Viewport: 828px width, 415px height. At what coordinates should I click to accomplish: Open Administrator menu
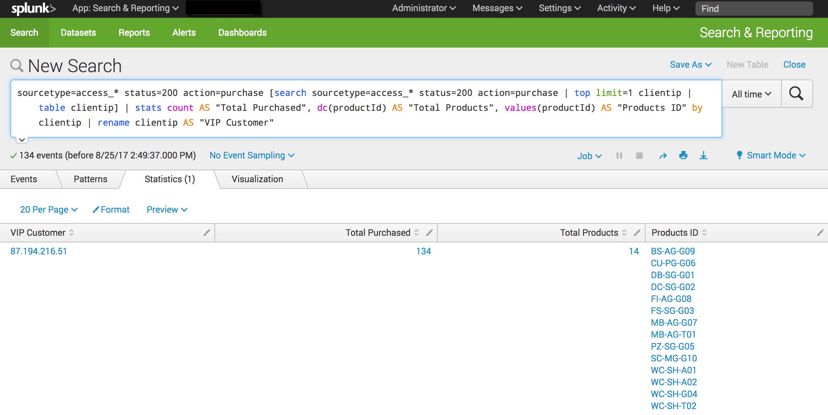[x=424, y=8]
